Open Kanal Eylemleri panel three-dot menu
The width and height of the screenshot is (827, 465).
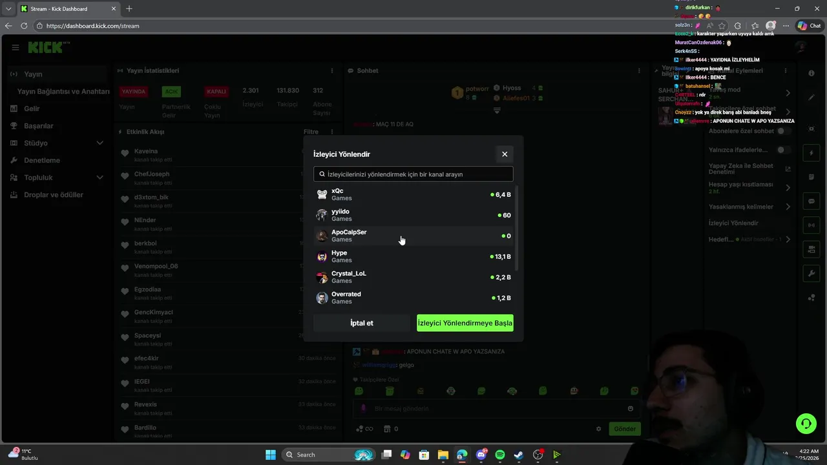pos(786,70)
